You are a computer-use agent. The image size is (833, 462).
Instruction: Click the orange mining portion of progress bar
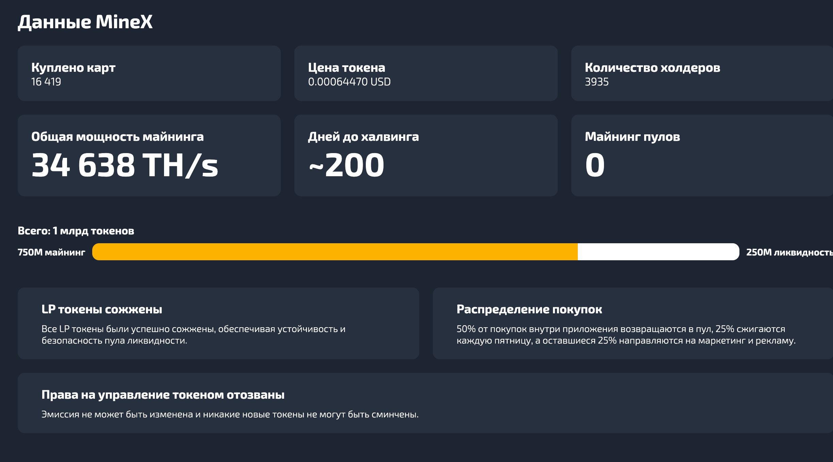pos(335,252)
